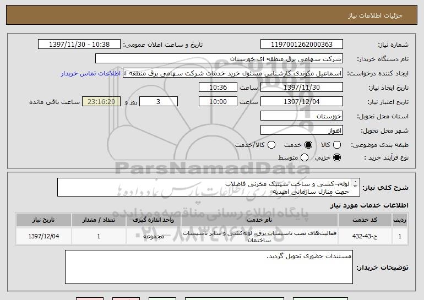
Task: Click the remaining days field showing 3
Action: pyautogui.click(x=159, y=102)
